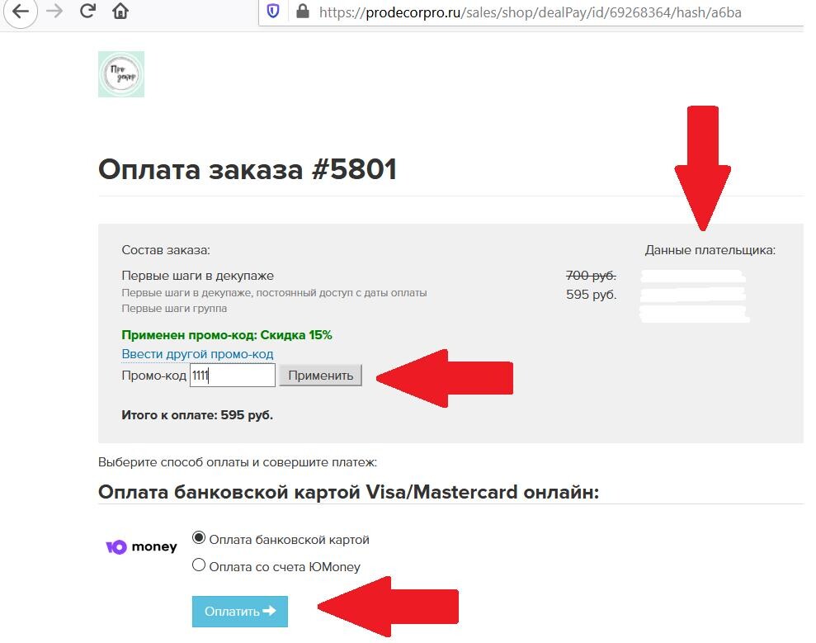
Task: Click 'Итого к оплате: 595 руб.' total
Action: tap(197, 415)
